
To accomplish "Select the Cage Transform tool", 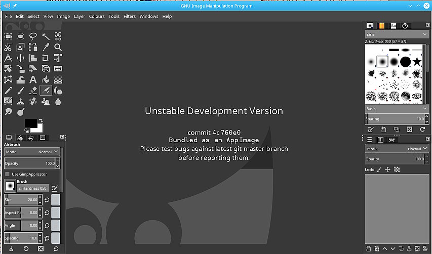I will pos(8,80).
